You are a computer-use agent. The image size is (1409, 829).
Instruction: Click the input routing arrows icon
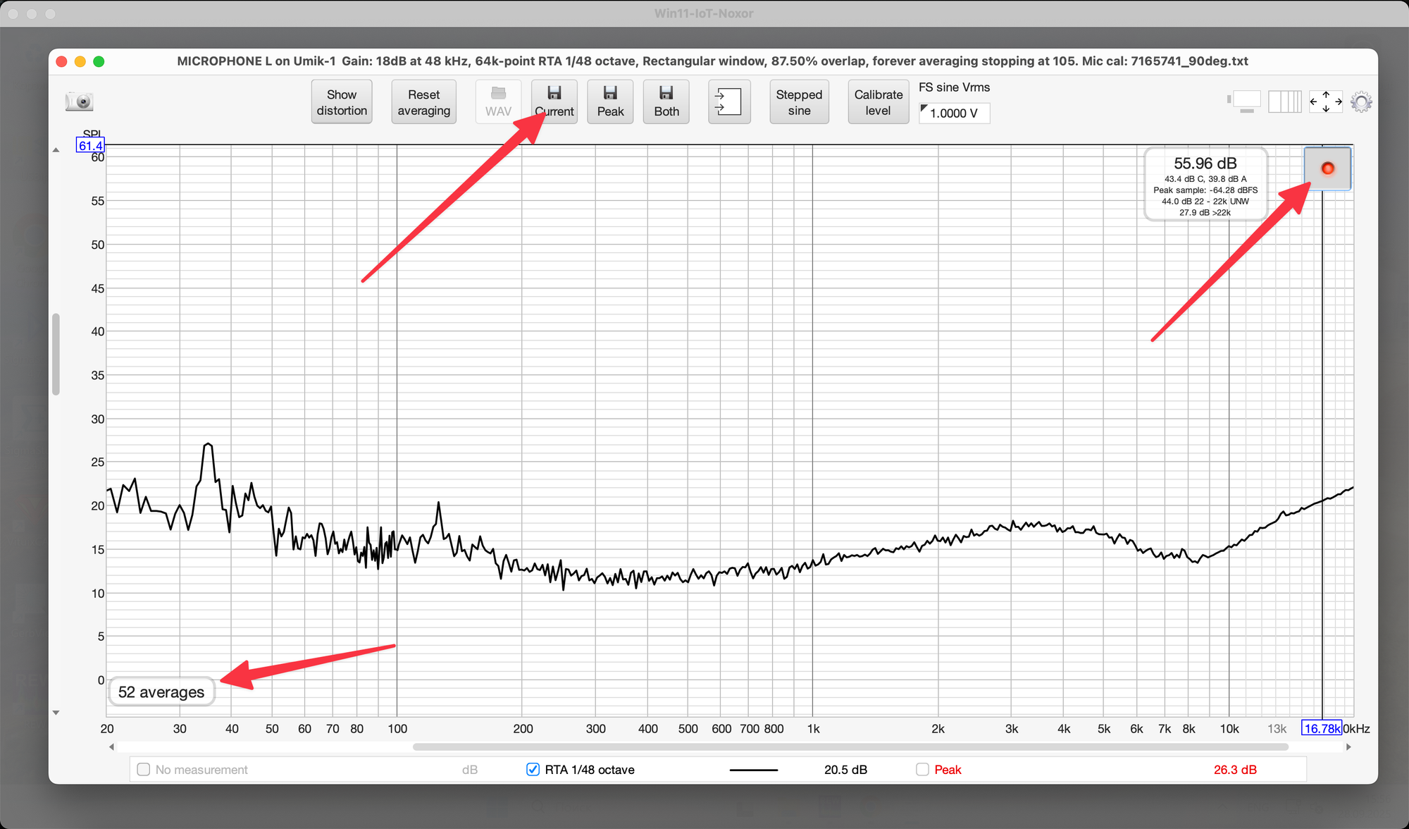pyautogui.click(x=728, y=102)
